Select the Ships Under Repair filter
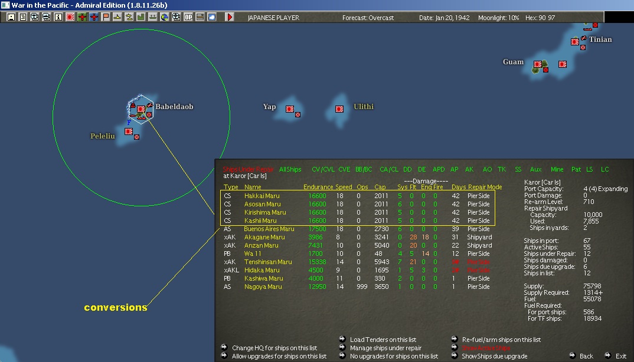The width and height of the screenshot is (634, 362). point(248,169)
